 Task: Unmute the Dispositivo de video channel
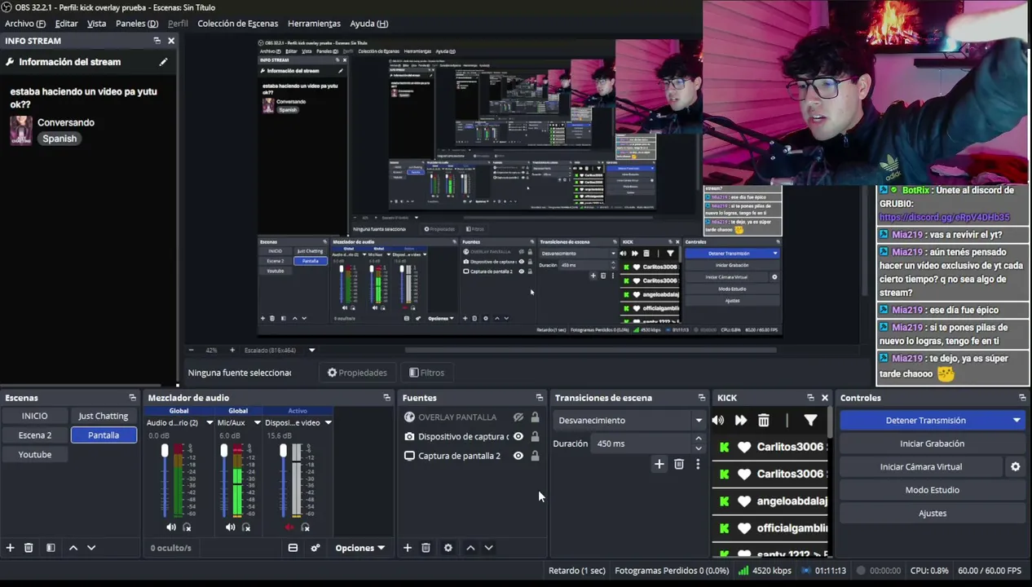point(289,527)
